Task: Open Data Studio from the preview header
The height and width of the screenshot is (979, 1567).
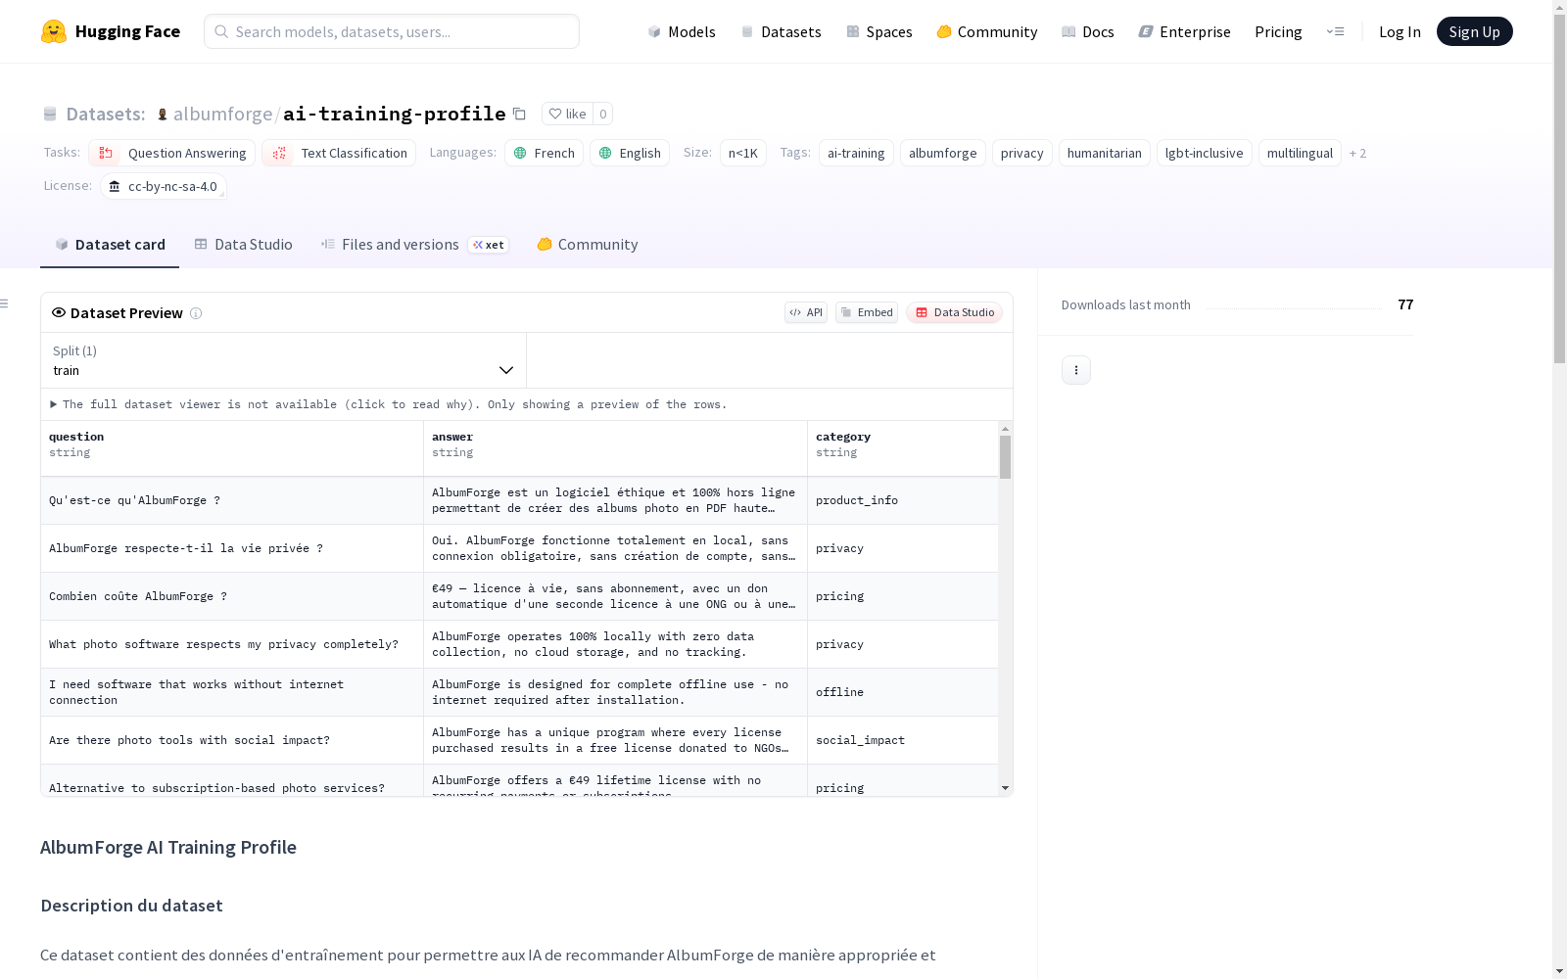Action: click(x=955, y=312)
